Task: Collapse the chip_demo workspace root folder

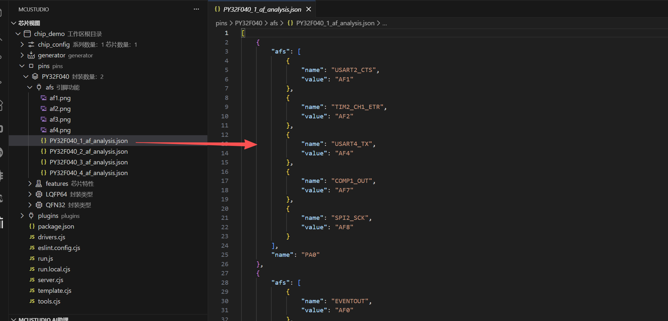Action: click(x=18, y=34)
